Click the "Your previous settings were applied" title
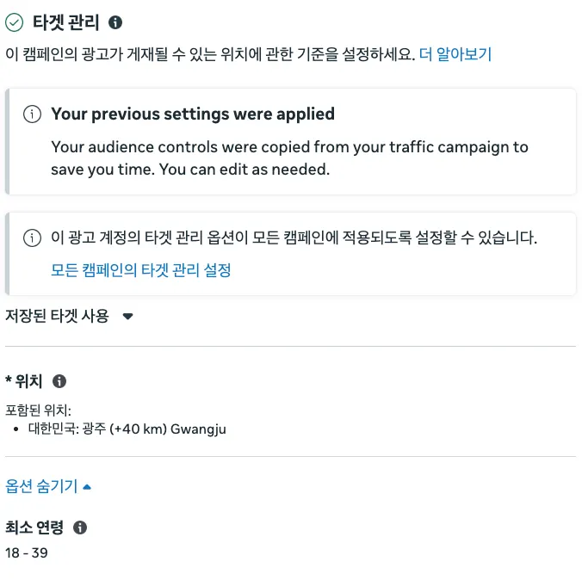This screenshot has width=582, height=580. click(x=193, y=114)
